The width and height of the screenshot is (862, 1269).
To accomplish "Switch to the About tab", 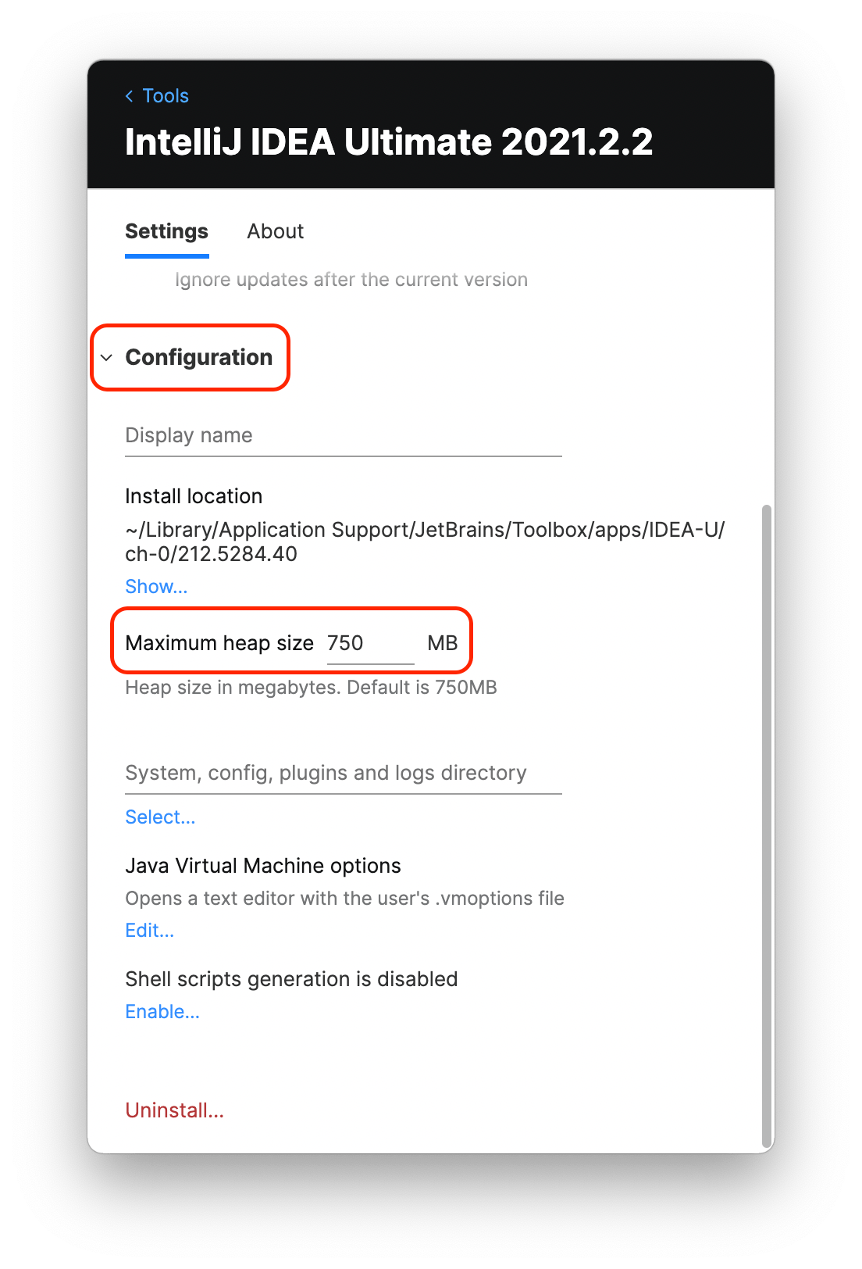I will [275, 231].
